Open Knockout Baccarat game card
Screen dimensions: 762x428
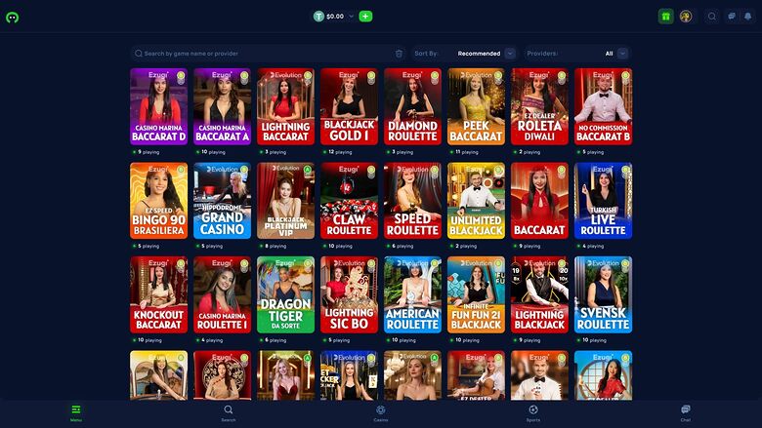[159, 294]
